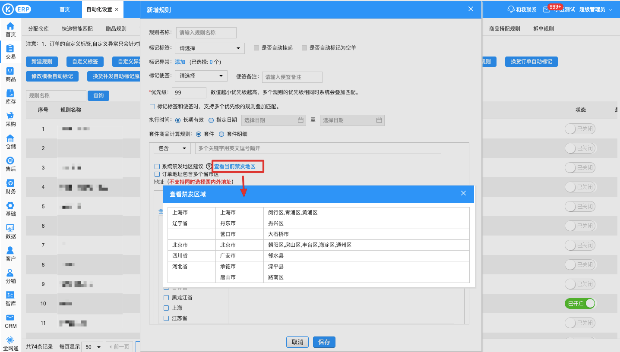Viewport: 620px width, 352px height.
Task: Open the 交易 trade sidebar icon
Action: point(10,48)
